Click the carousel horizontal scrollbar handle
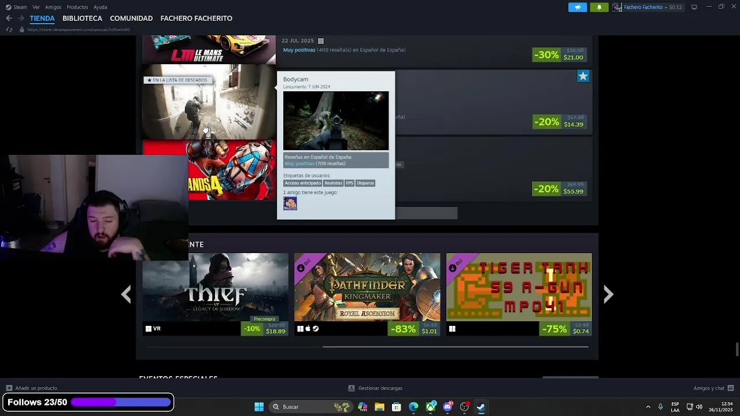The width and height of the screenshot is (740, 416). pos(455,347)
